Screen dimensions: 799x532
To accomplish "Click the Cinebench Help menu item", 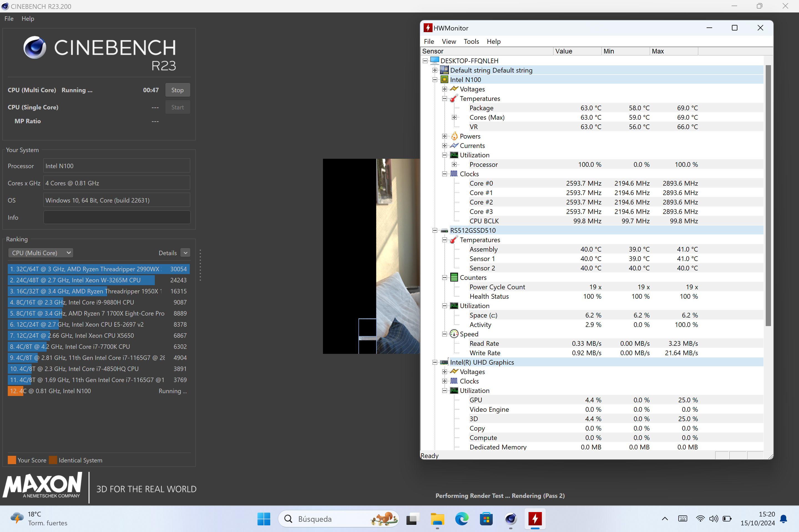I will tap(27, 18).
